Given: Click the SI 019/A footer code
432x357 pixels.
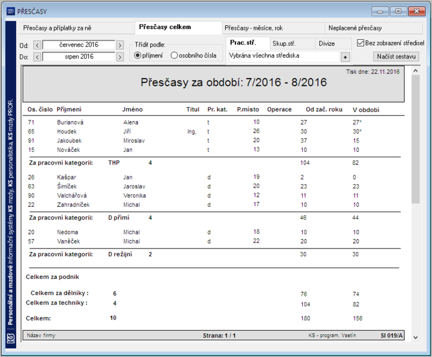Looking at the screenshot, I should (x=391, y=336).
